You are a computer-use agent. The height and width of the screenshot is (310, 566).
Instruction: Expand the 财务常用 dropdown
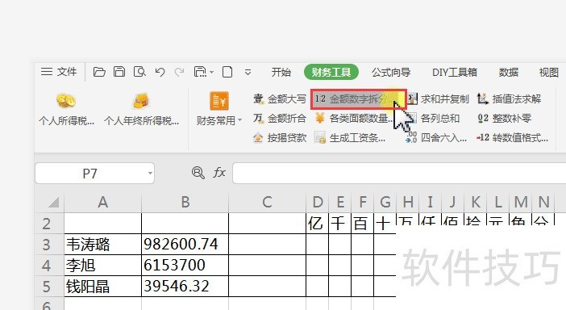(x=218, y=109)
